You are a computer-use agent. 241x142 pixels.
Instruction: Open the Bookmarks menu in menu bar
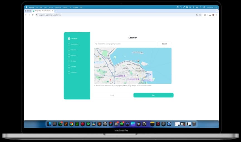pos(58,7)
